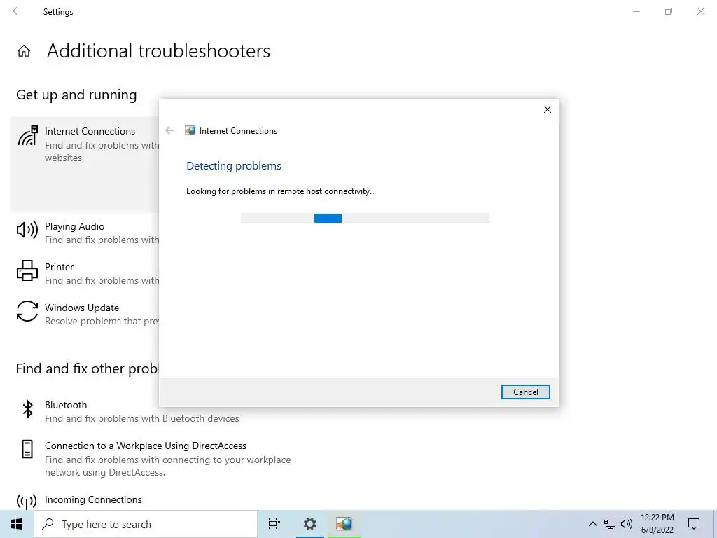
Task: Open the Windows Update troubleshooter entry
Action: pyautogui.click(x=85, y=315)
